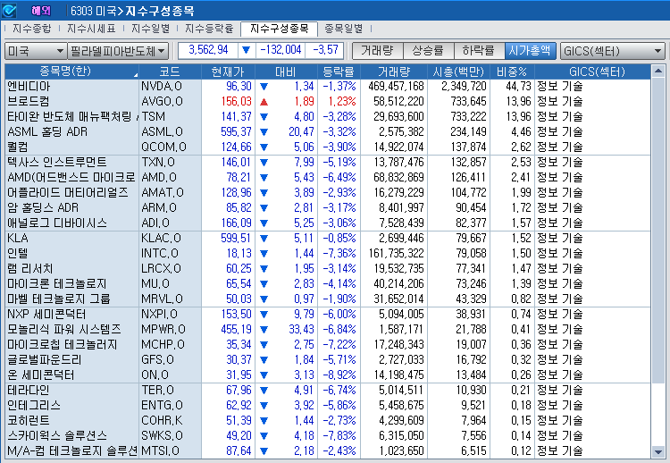
Task: Go to the 지수등락률 tab
Action: pyautogui.click(x=209, y=29)
